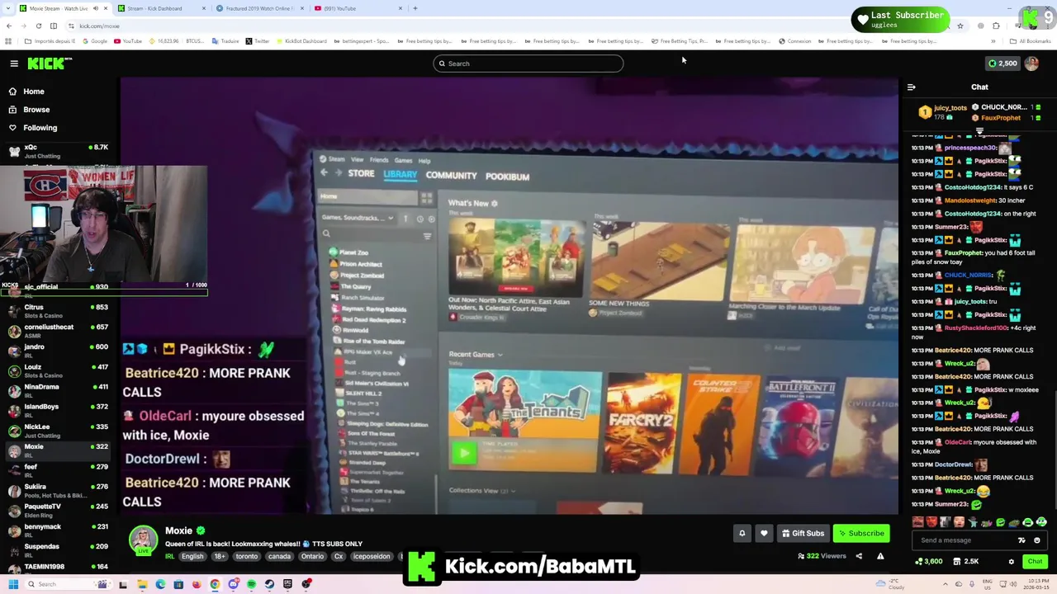1057x594 pixels.
Task: Open Steam from the taskbar
Action: [269, 584]
